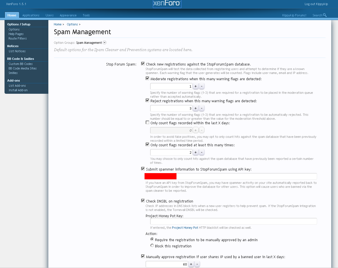Open Custom BB Codes in sidebar
This screenshot has height=268, width=338.
coord(20,64)
